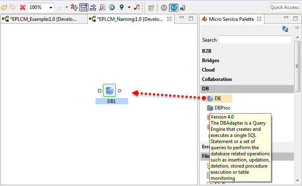302x186 pixels.
Task: Click the red delete X icon
Action: click(22, 7)
